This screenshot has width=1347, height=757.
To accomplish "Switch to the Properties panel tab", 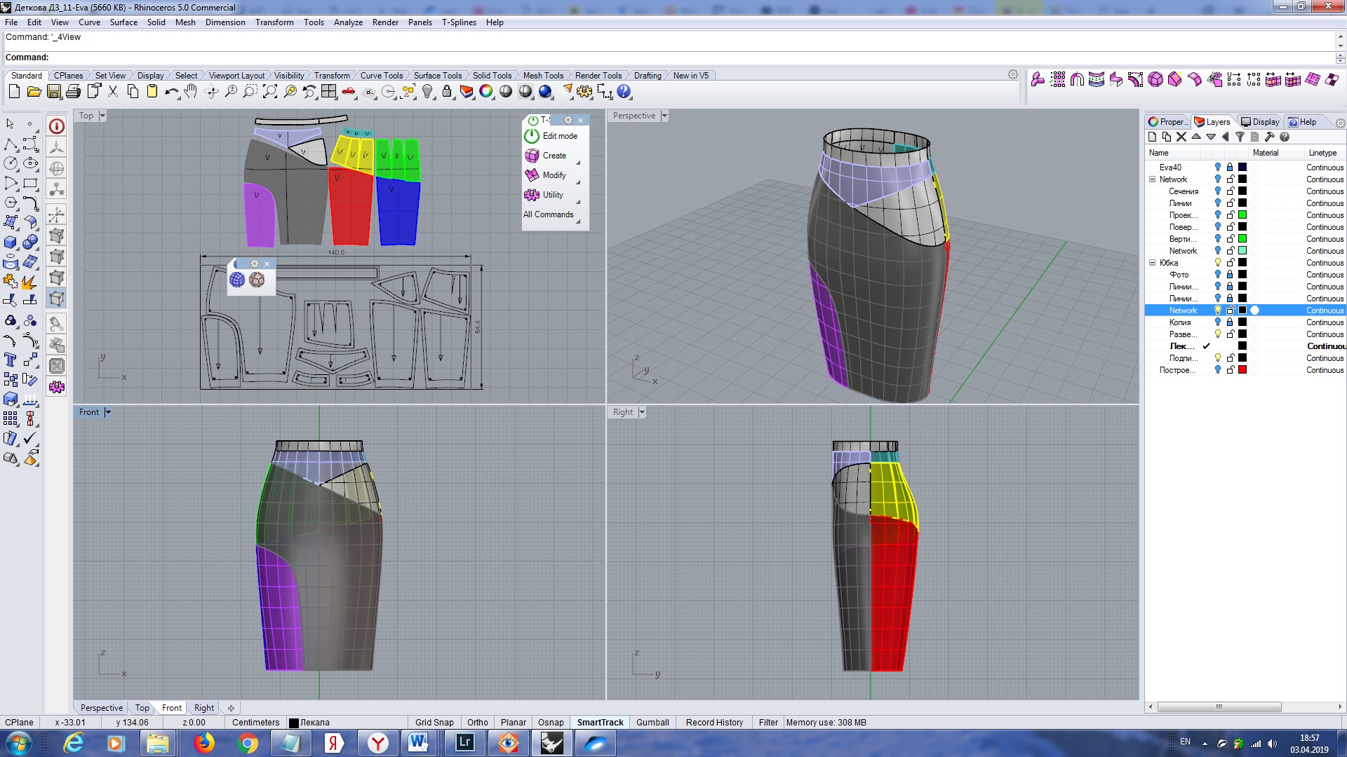I will (1169, 122).
